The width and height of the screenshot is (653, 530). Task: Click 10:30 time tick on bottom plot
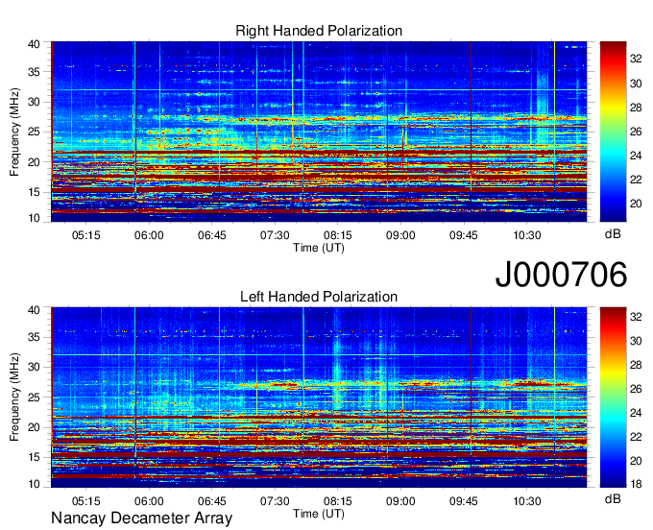tap(527, 501)
